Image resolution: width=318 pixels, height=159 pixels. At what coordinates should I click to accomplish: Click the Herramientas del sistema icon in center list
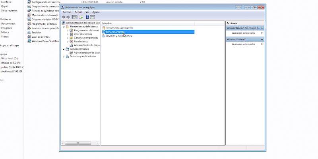pyautogui.click(x=104, y=28)
